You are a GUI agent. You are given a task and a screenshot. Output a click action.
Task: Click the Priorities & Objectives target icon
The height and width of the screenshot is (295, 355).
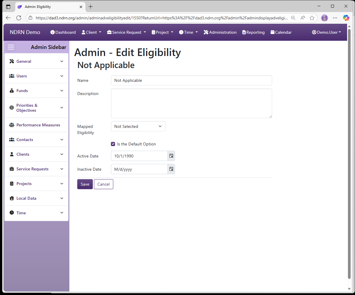tap(12, 108)
